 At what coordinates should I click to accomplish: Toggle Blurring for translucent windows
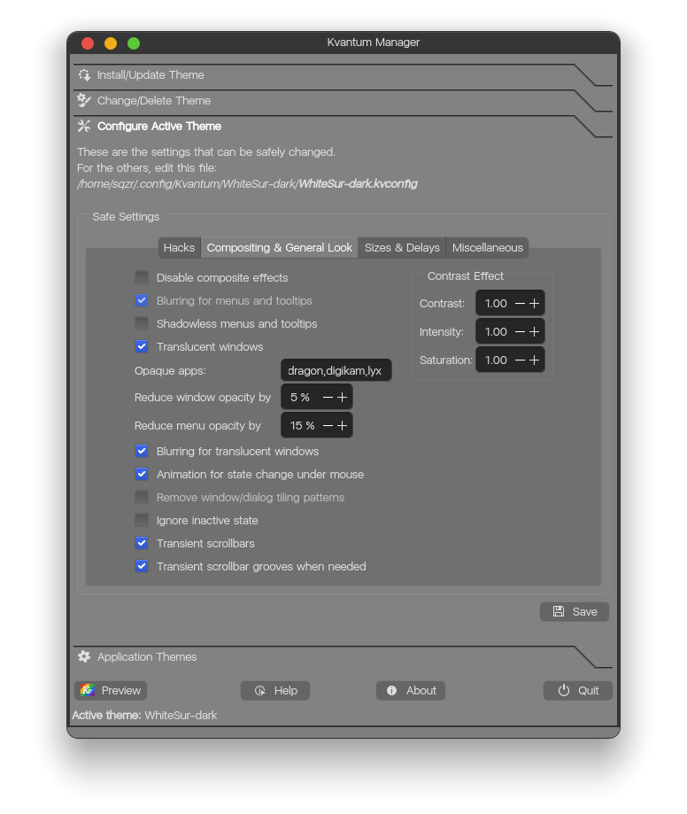[x=142, y=451]
